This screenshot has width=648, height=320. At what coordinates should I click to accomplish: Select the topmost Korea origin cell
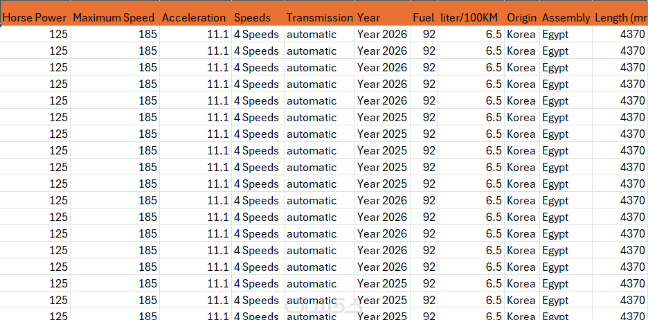click(521, 34)
